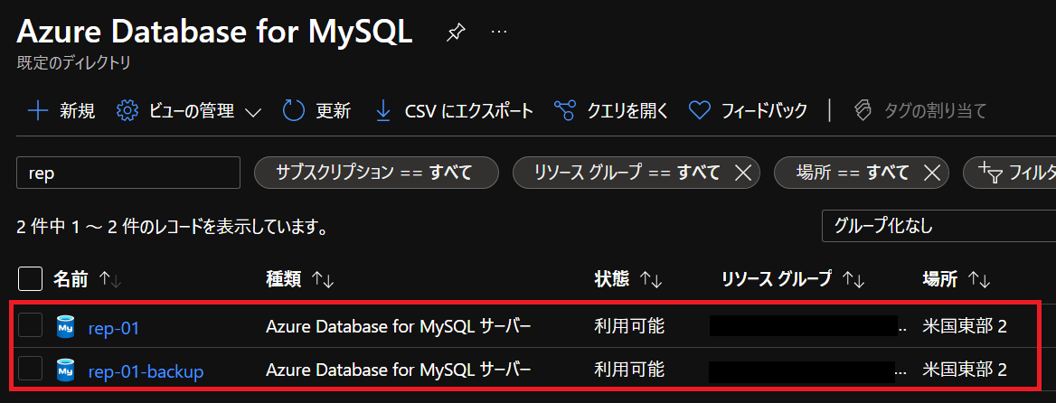Sort by the 名前 column
Screen dimensions: 1056x403
click(87, 278)
